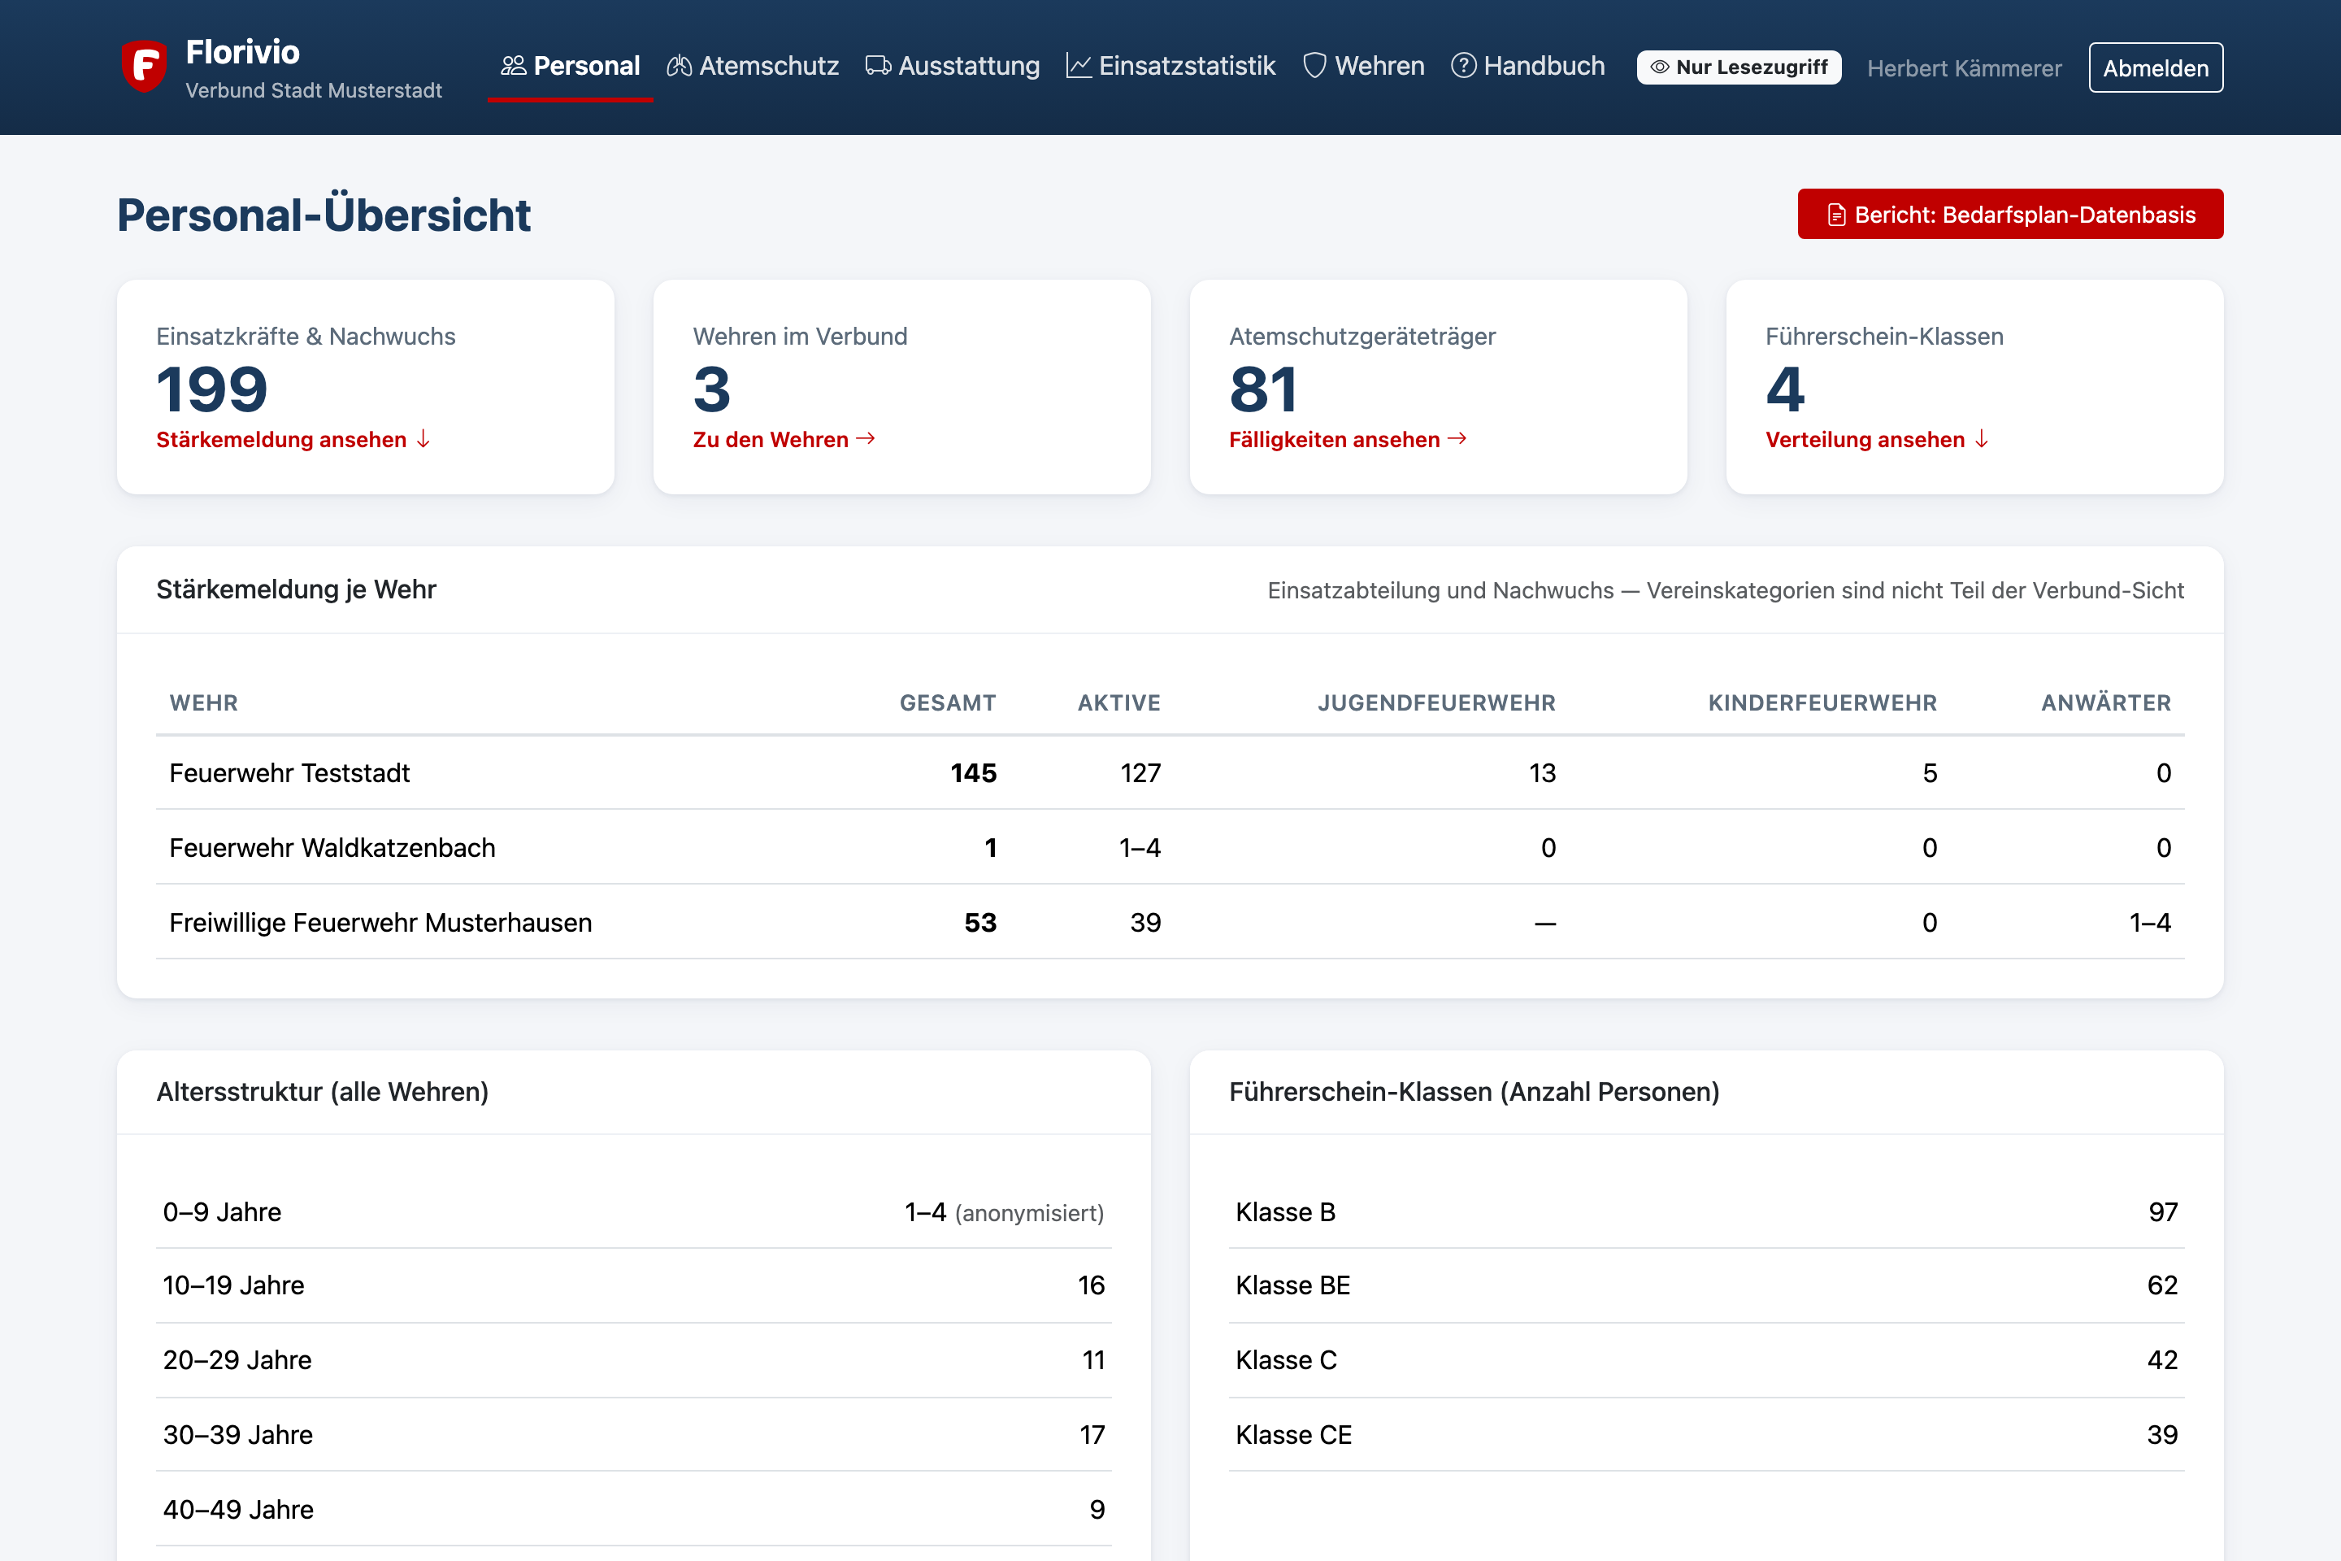Click the truck icon for Ausstattung
Screen dimensions: 2341x1561
pos(878,66)
